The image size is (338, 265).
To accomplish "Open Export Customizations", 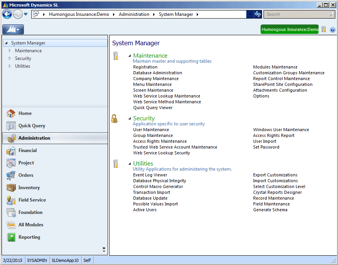I will (275, 175).
